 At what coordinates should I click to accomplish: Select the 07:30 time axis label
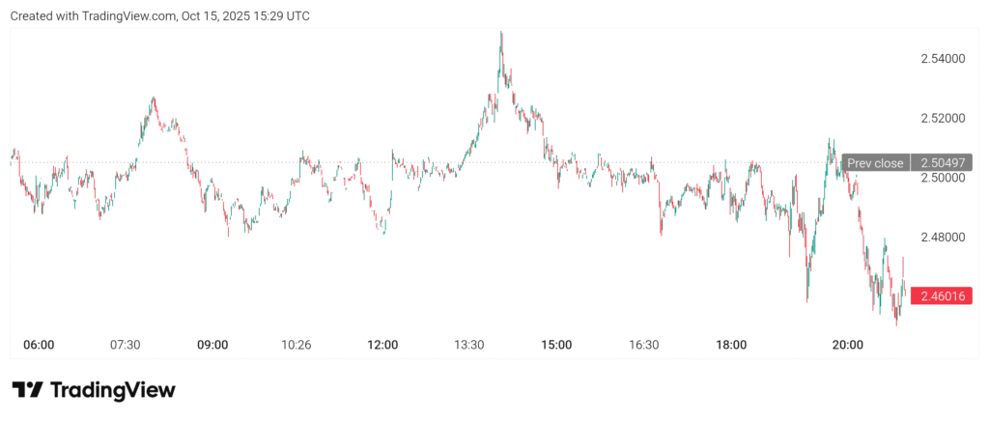tap(126, 345)
